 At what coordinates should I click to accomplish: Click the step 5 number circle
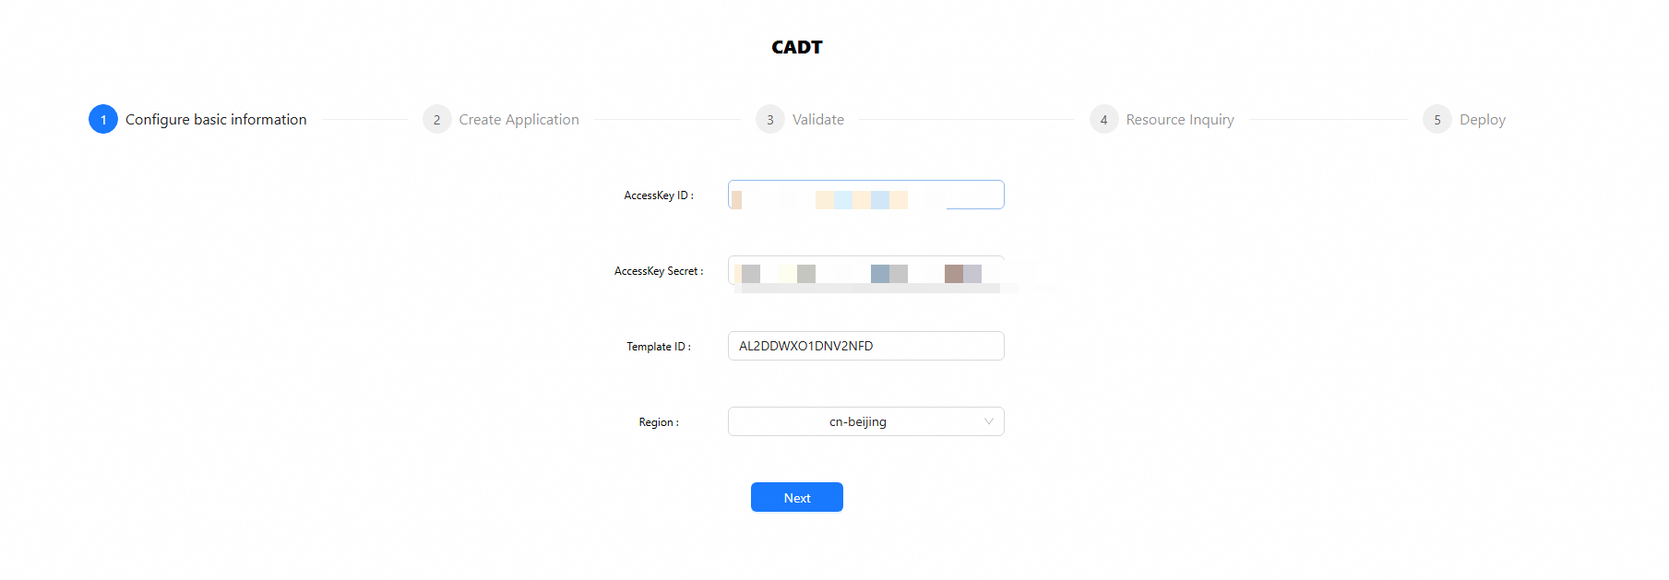pyautogui.click(x=1437, y=120)
